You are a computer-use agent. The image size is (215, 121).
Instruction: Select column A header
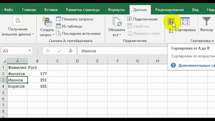coord(17,61)
